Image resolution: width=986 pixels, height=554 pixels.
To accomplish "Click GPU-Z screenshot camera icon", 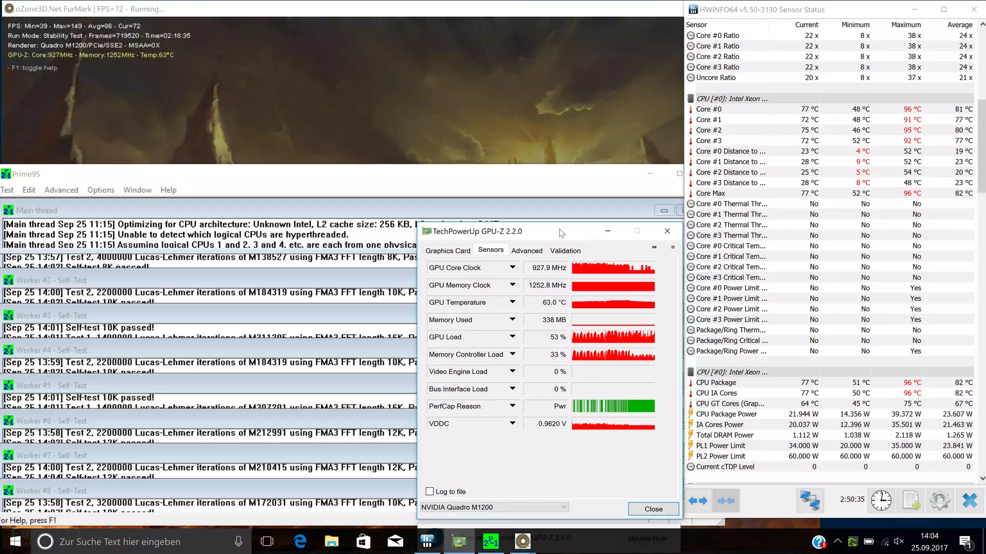I will point(654,247).
